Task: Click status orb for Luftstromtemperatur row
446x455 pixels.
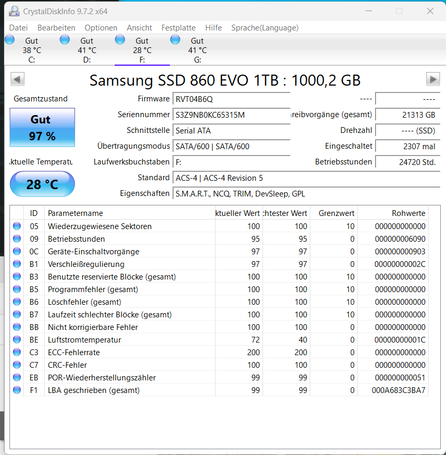Action: tap(17, 339)
